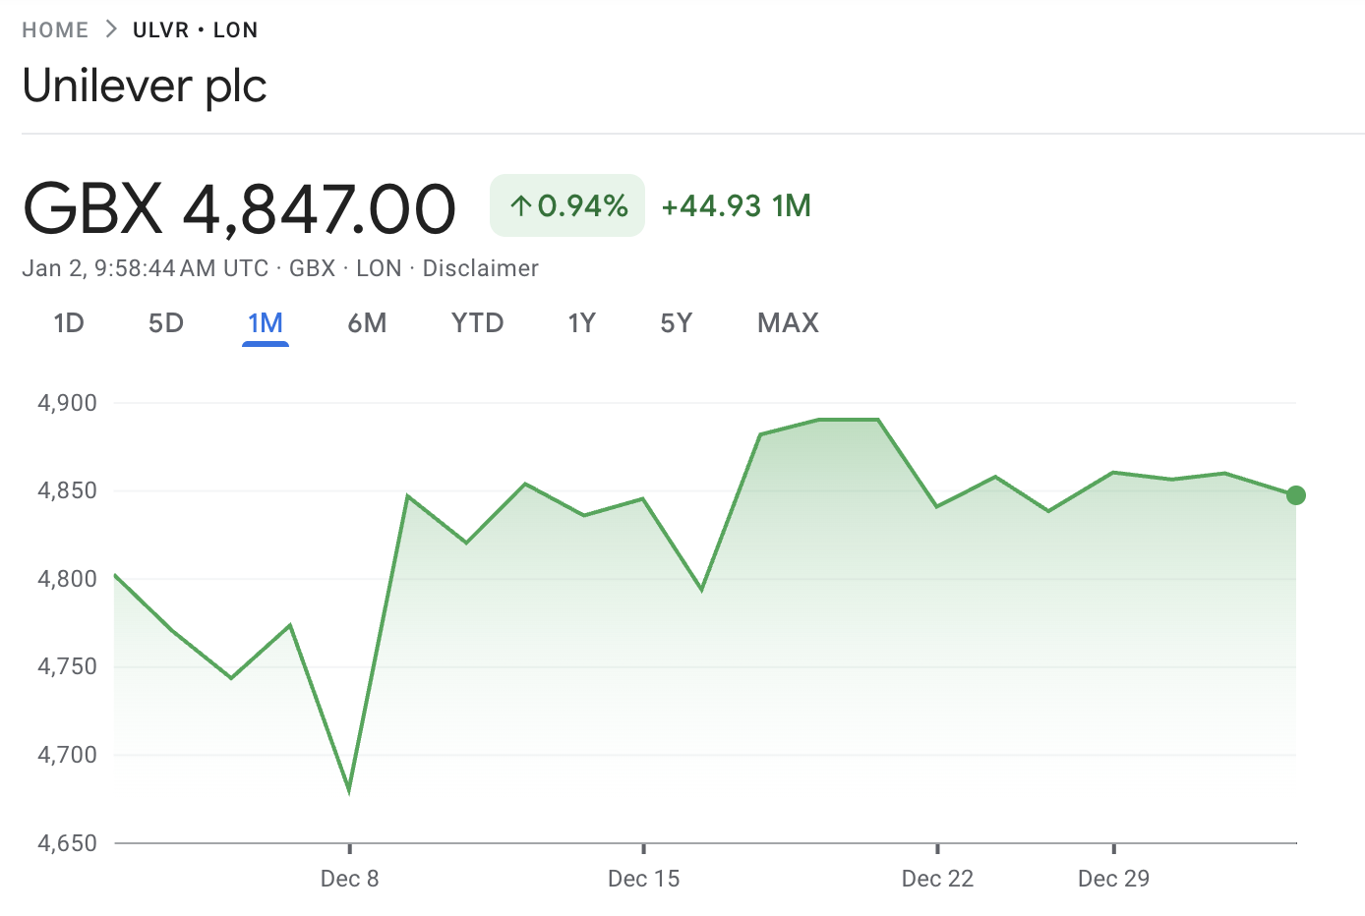Image resolution: width=1365 pixels, height=916 pixels.
Task: Click the ULVR · LON breadcrumb item
Action: click(x=195, y=29)
